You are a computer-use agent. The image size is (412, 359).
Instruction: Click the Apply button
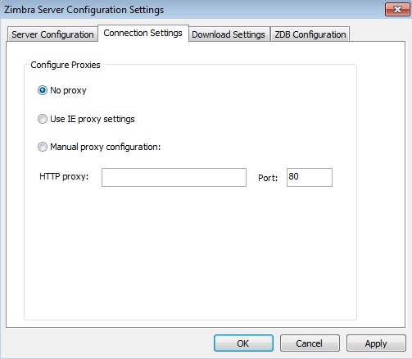click(376, 343)
